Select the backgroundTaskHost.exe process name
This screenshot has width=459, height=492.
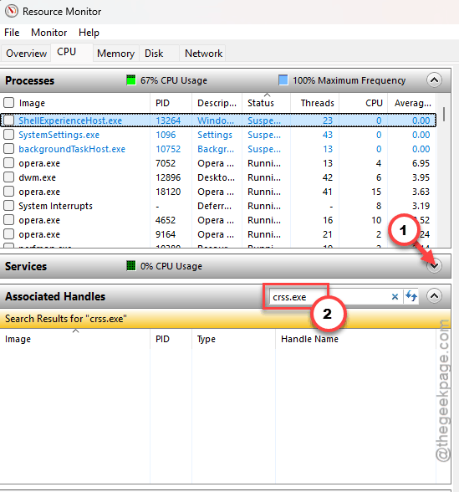[72, 149]
